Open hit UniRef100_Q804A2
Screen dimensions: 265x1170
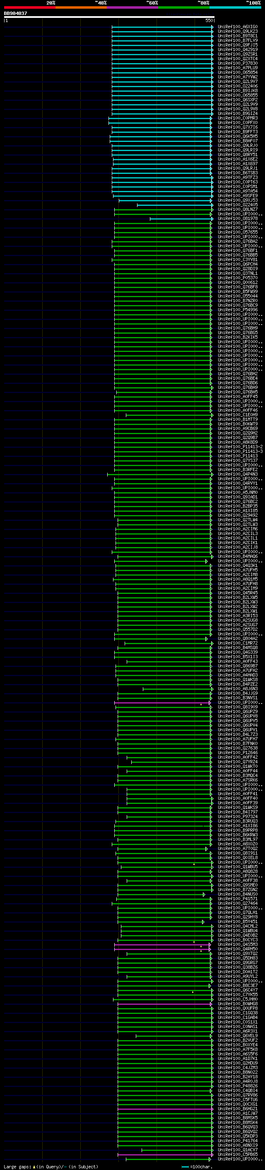tap(238, 639)
